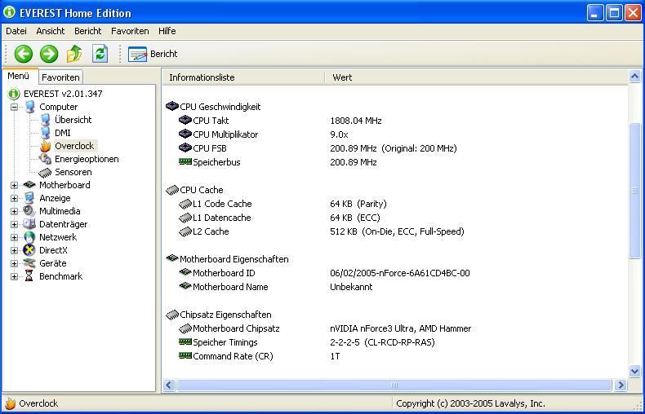Switch to the Favoriten tab
The image size is (645, 414).
click(x=60, y=77)
